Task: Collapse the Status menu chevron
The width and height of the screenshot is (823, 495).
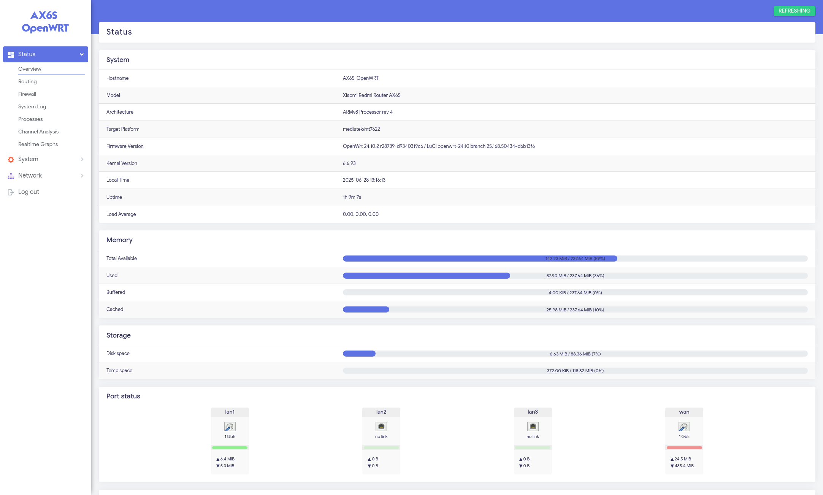Action: coord(81,54)
